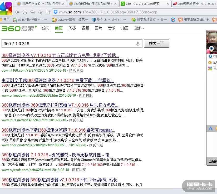This screenshot has width=217, height=194.
Task: Click the QQLive favicon icon
Action: click(x=54, y=20)
